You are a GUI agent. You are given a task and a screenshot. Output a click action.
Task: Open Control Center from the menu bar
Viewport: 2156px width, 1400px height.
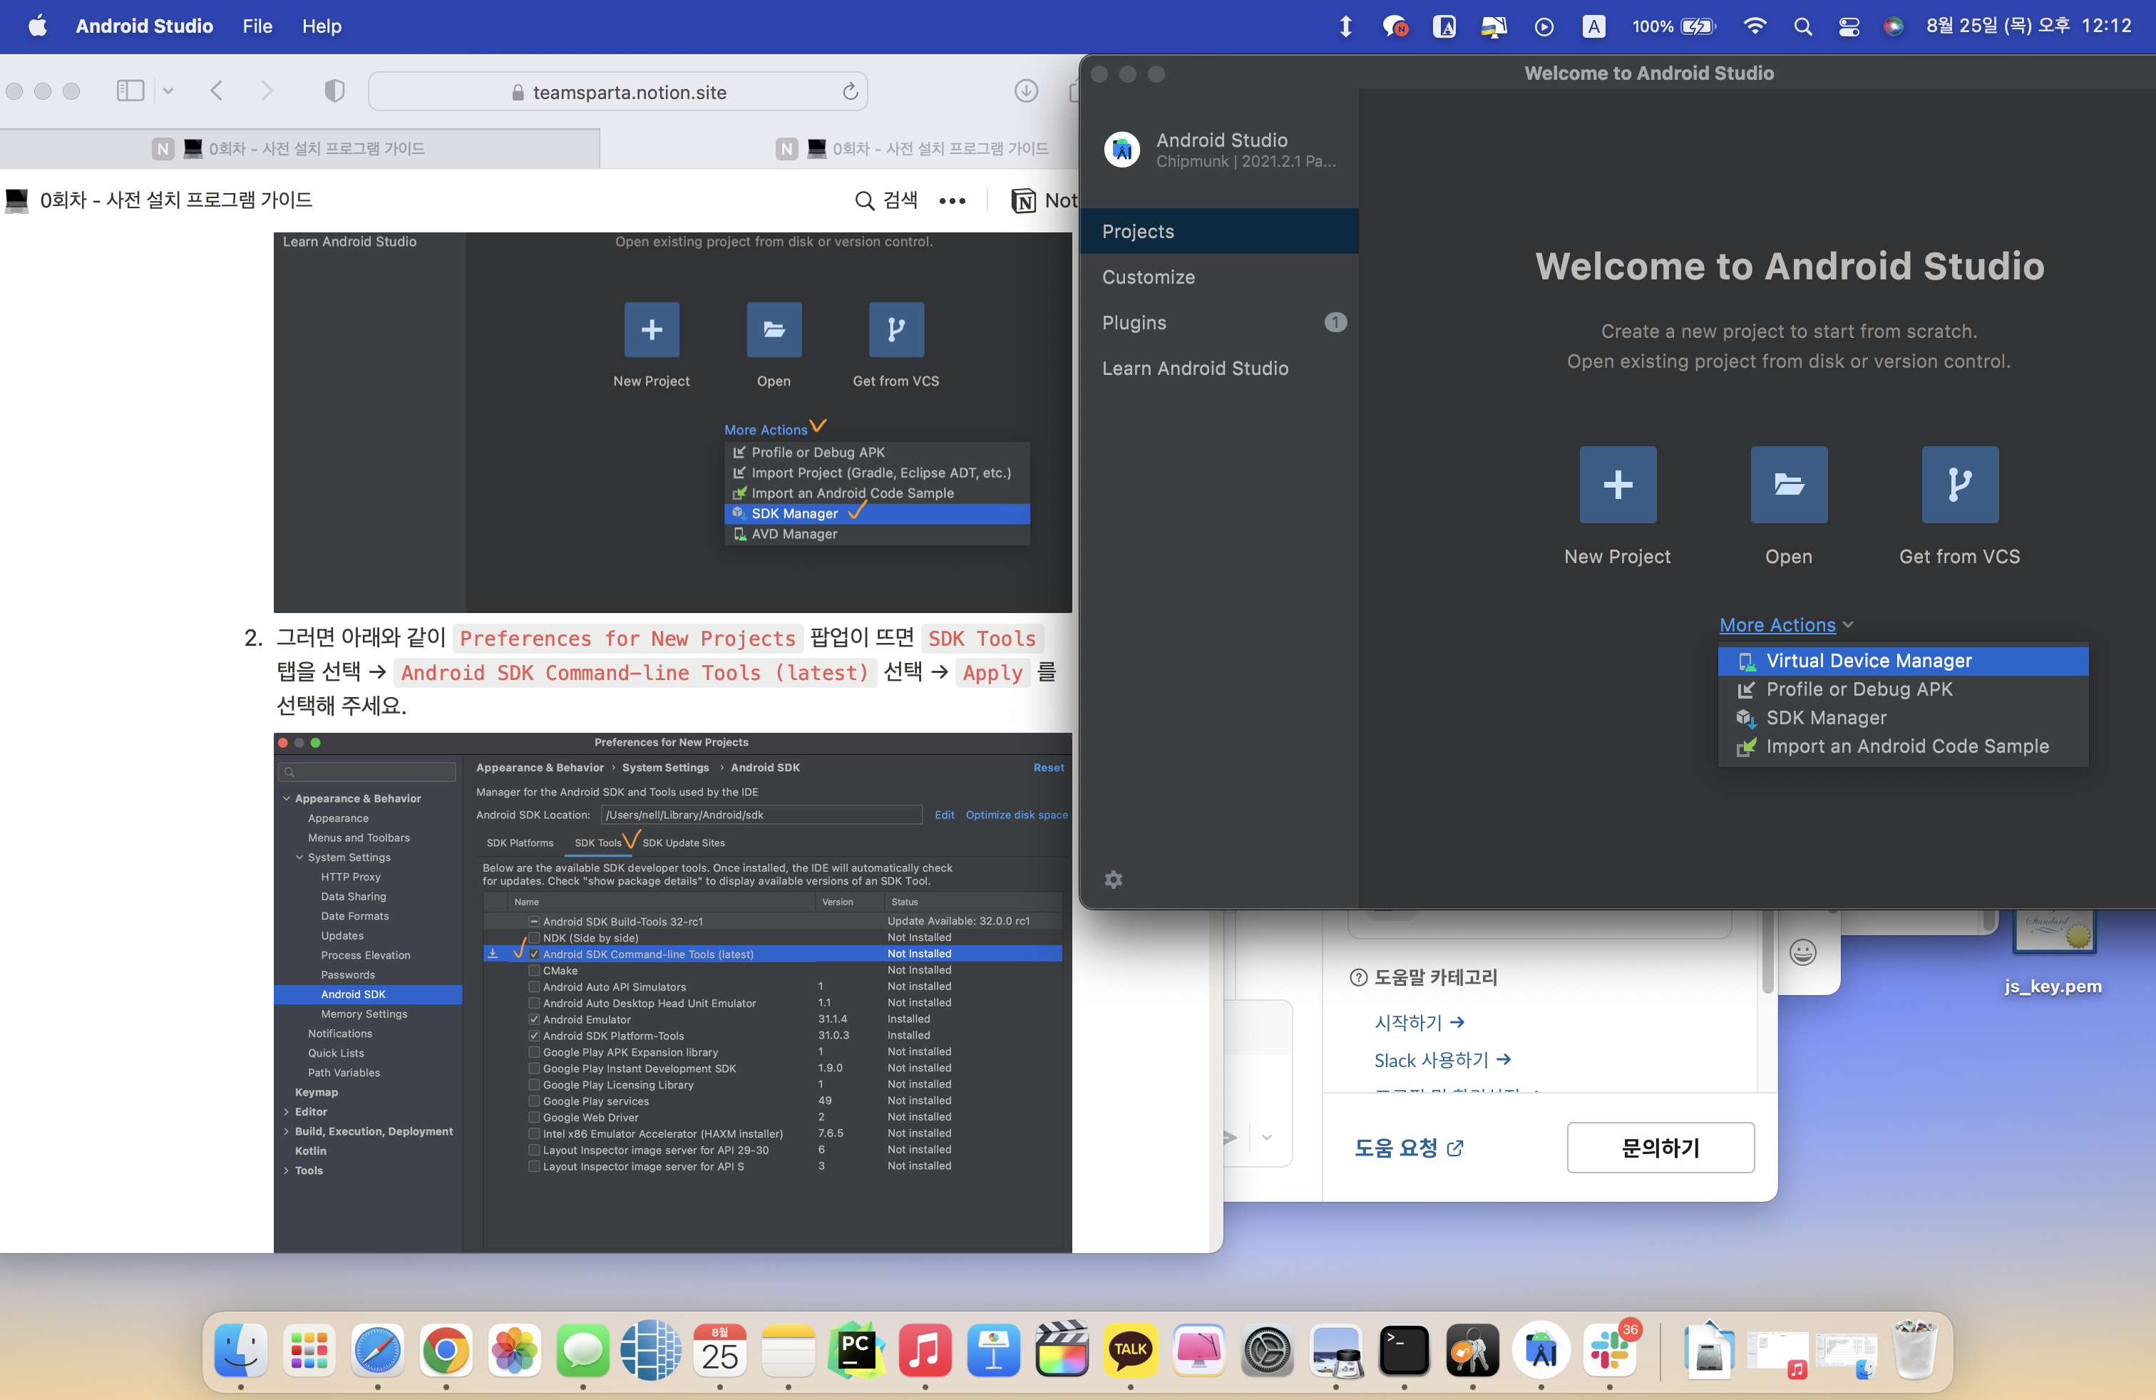click(x=1849, y=26)
